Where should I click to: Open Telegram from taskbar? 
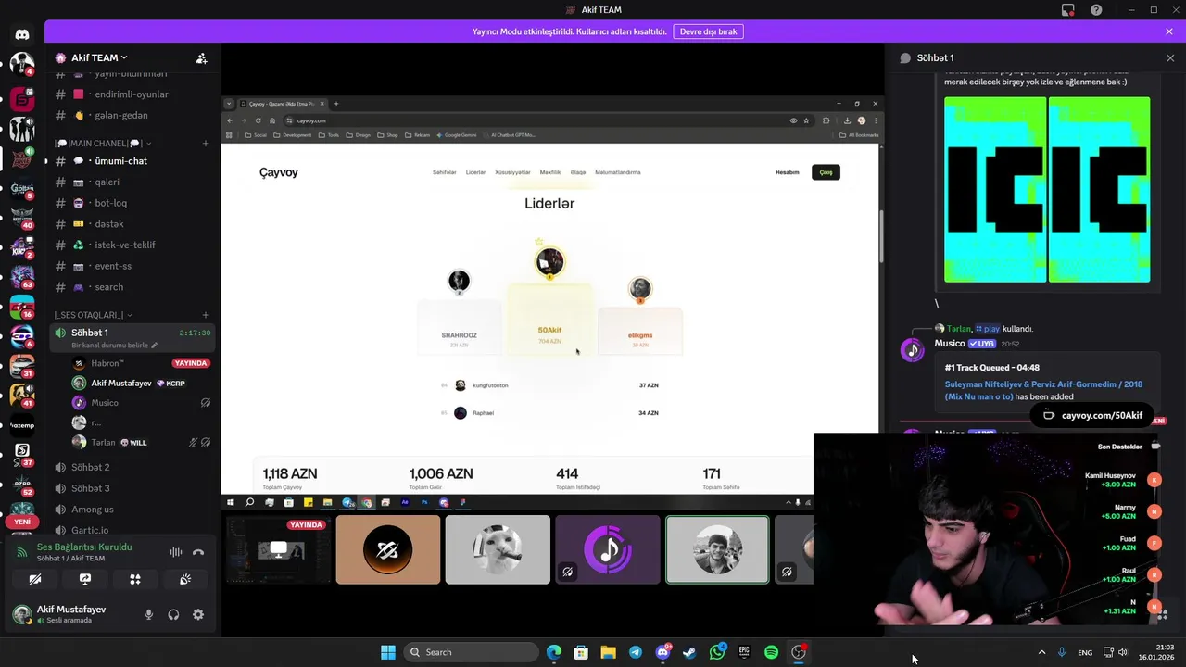coord(636,652)
